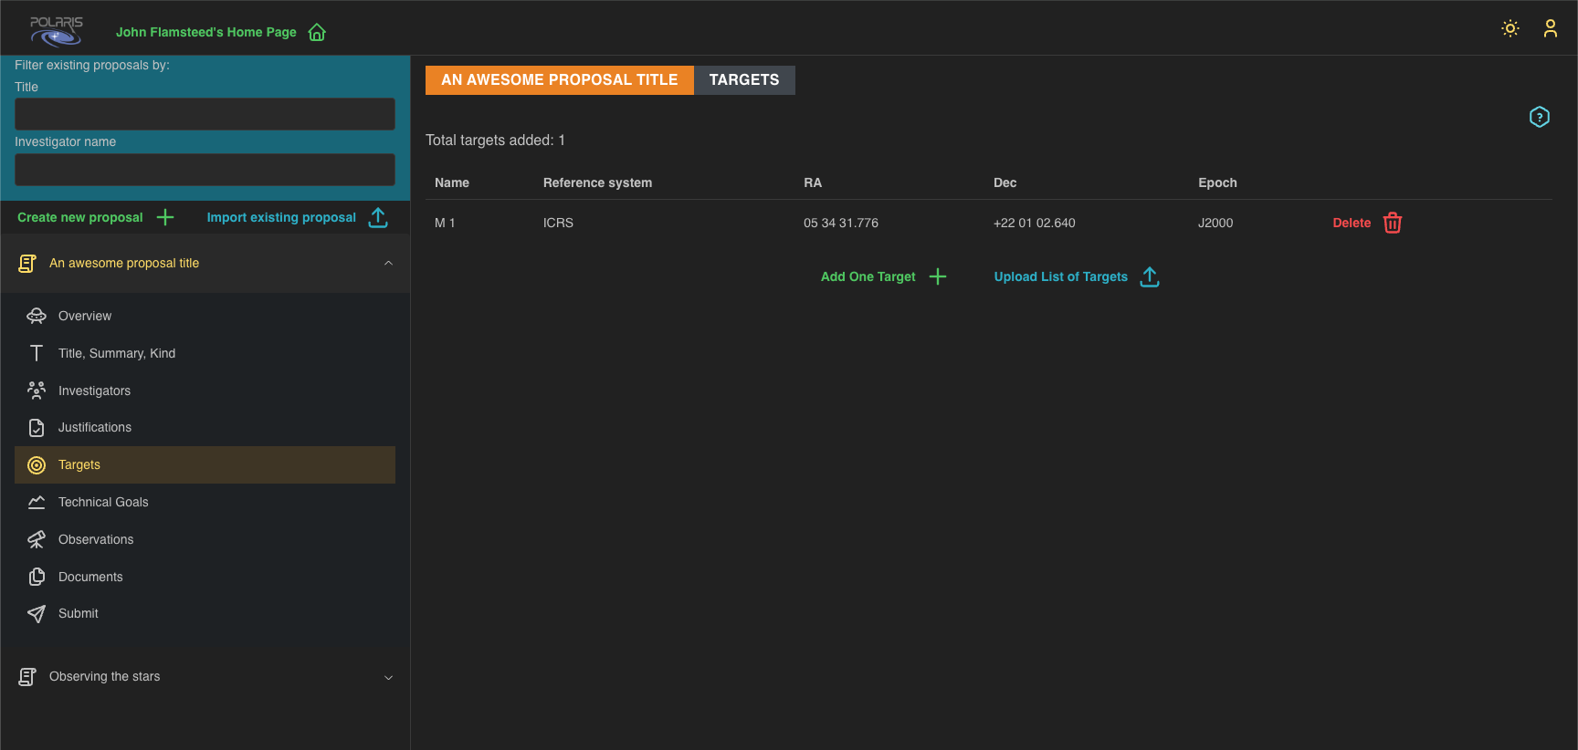Click the upload icon beside Upload List of Targets
The height and width of the screenshot is (750, 1578).
tap(1150, 276)
